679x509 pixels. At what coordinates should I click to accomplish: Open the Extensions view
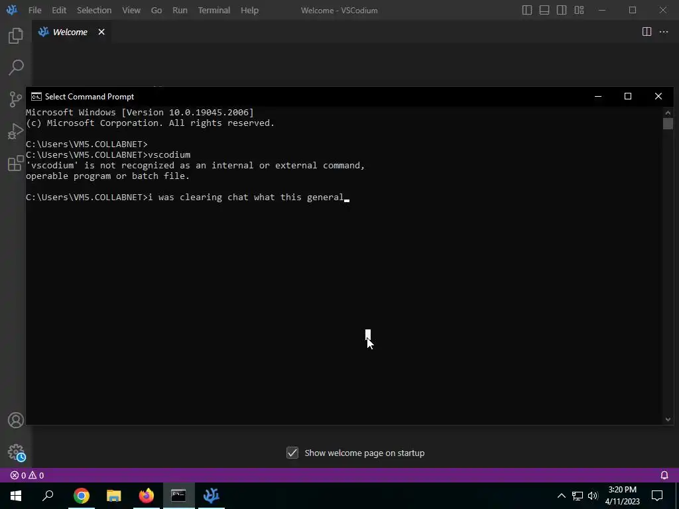point(16,163)
